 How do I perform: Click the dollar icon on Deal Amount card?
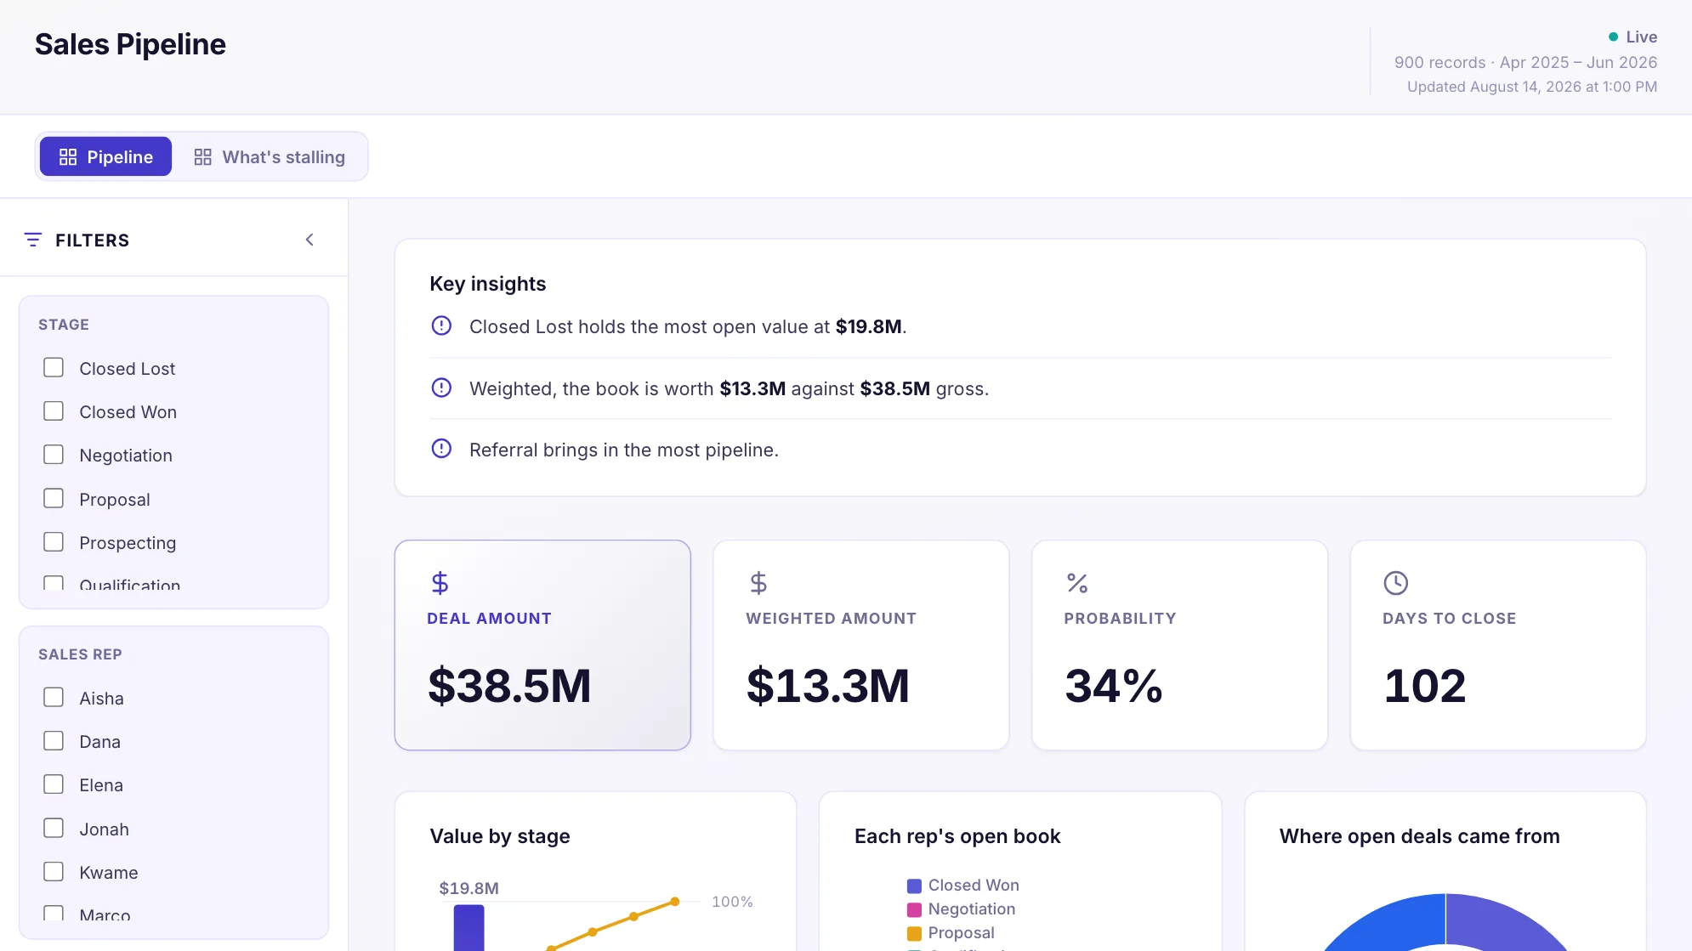click(x=440, y=583)
